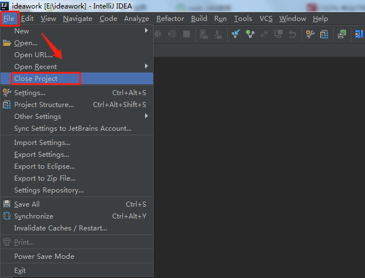This screenshot has height=278, width=365.
Task: Open the Navigate menu
Action: [78, 19]
